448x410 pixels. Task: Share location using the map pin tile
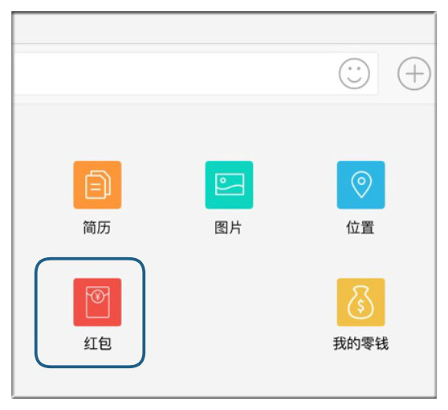tap(360, 185)
